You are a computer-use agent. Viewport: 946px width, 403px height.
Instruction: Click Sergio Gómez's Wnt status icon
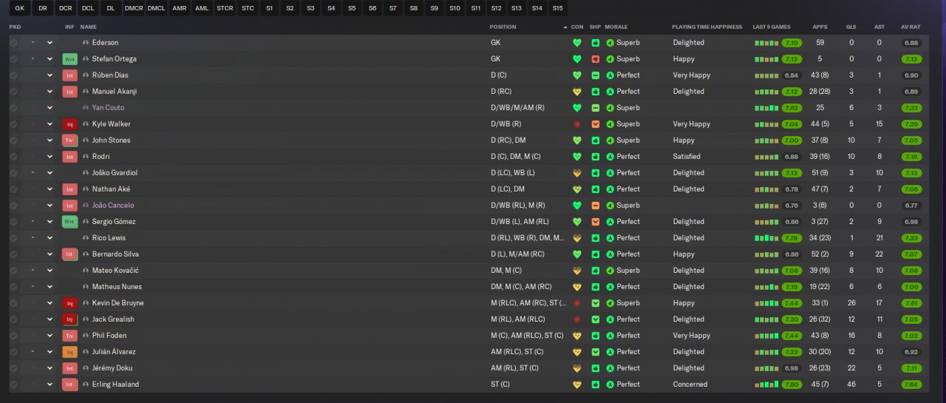[69, 222]
